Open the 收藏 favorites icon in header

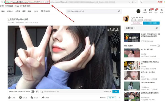point(161,10)
